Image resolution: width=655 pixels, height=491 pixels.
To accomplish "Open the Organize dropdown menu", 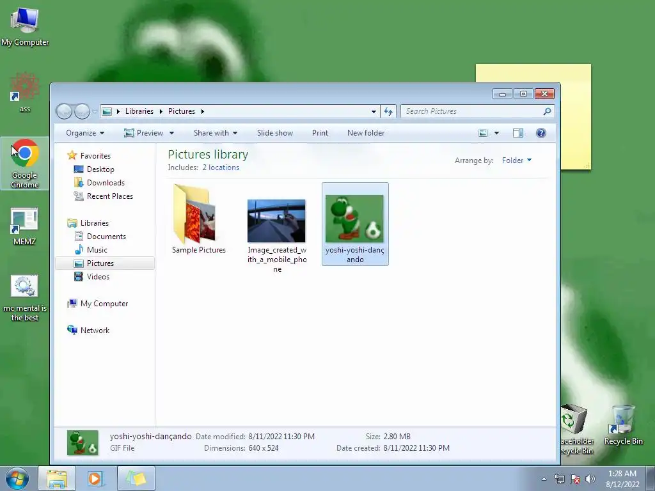I will (85, 133).
